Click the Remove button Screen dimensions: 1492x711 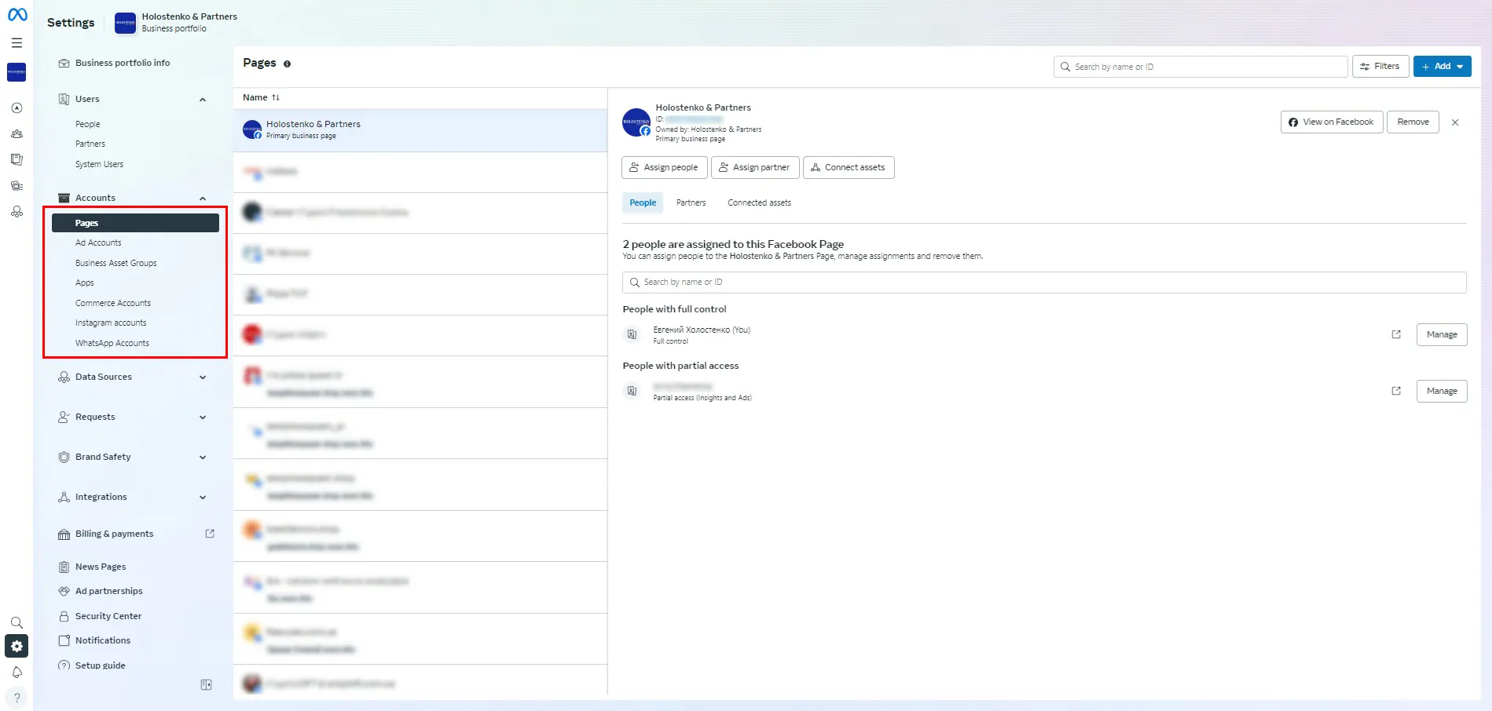coord(1413,122)
